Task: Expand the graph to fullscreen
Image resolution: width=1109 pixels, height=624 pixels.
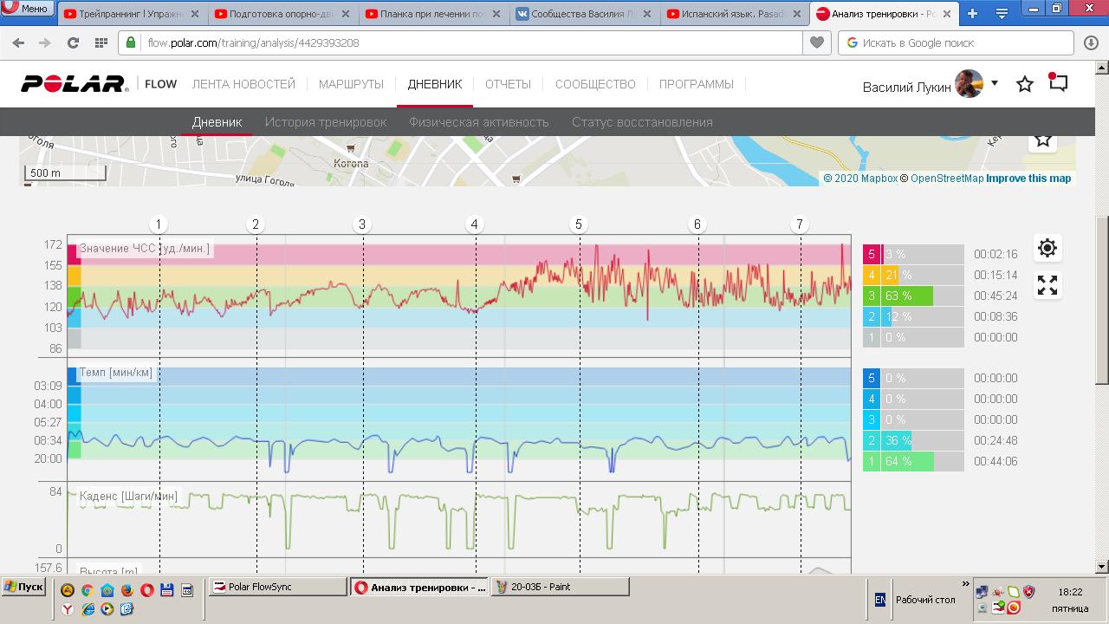Action: coord(1047,285)
